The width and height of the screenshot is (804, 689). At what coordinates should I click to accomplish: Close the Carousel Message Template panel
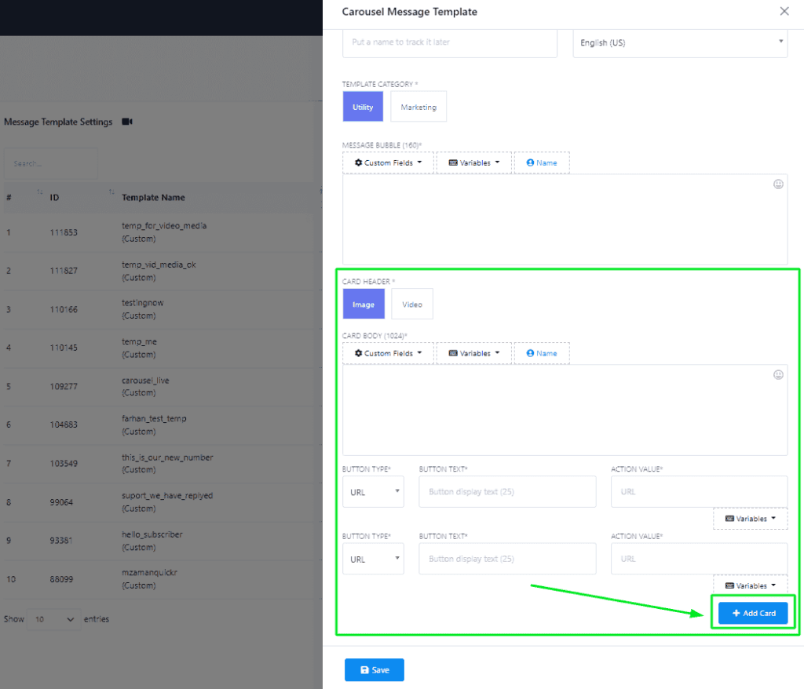click(784, 12)
